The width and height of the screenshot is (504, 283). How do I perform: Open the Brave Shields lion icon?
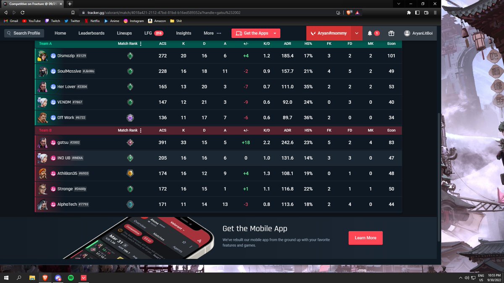[x=349, y=13]
